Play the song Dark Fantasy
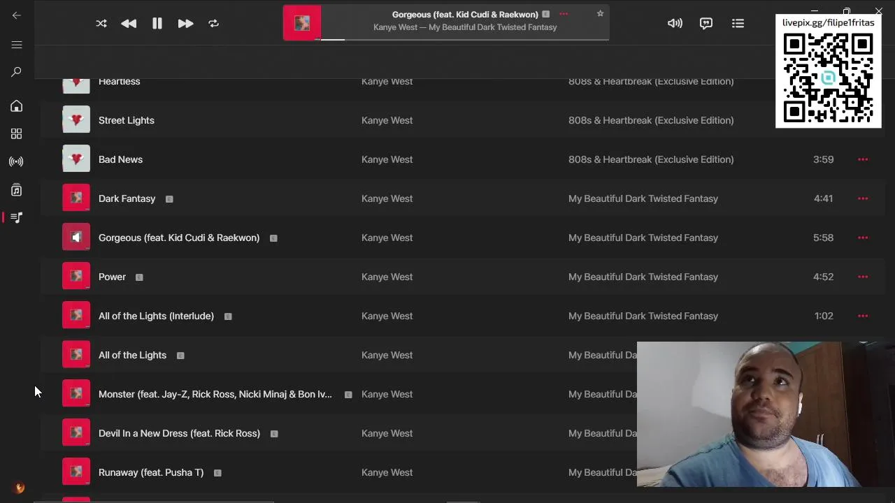The width and height of the screenshot is (895, 503). click(127, 198)
